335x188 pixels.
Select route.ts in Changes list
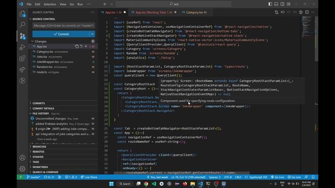click(x=63, y=72)
